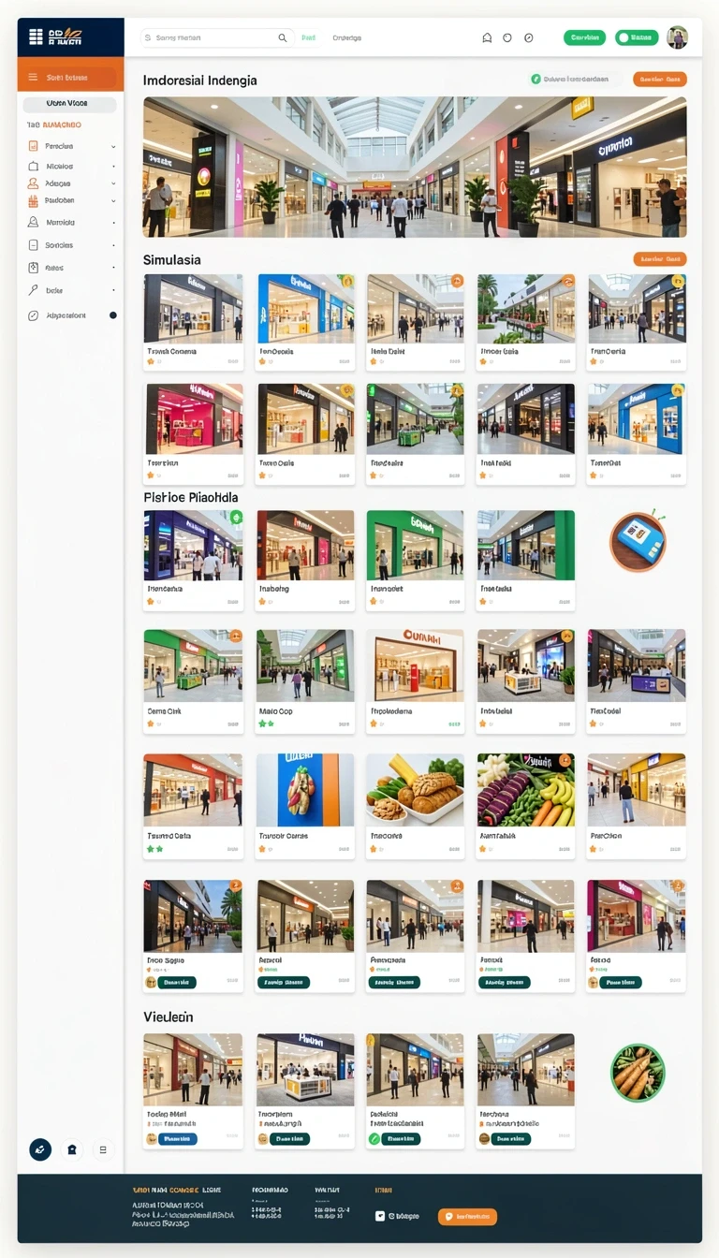Click the orange button beside the Imdoresial Indengia title

tap(660, 80)
